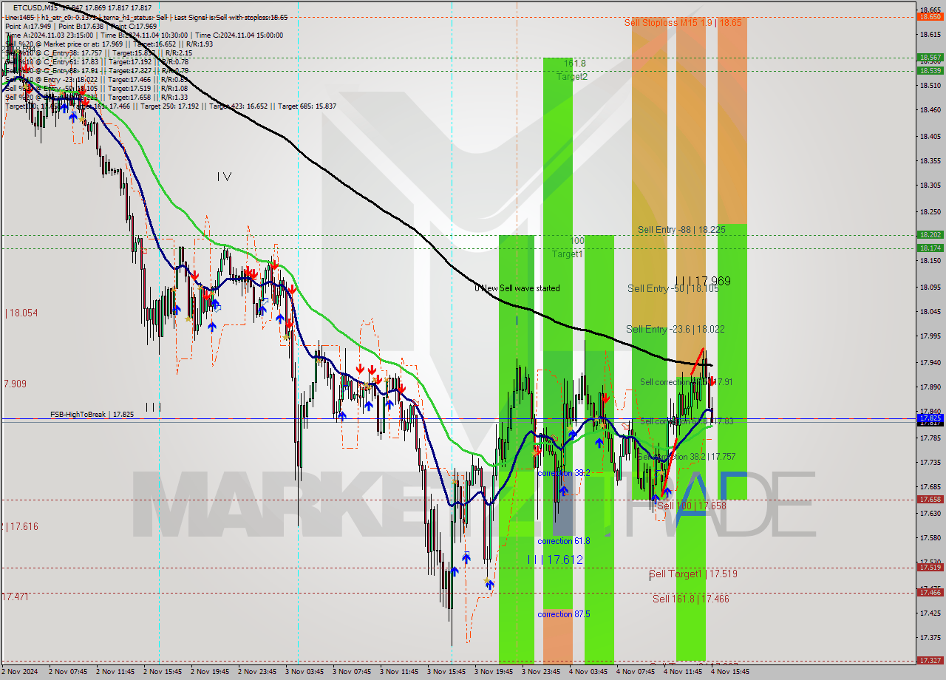Select the 'Sell correction 61.8 | 17.83' label
946x680 pixels.
point(687,421)
